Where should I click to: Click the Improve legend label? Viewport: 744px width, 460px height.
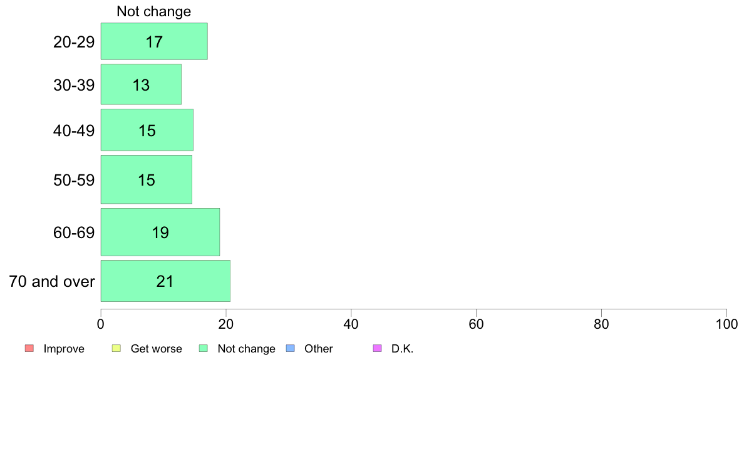64,349
